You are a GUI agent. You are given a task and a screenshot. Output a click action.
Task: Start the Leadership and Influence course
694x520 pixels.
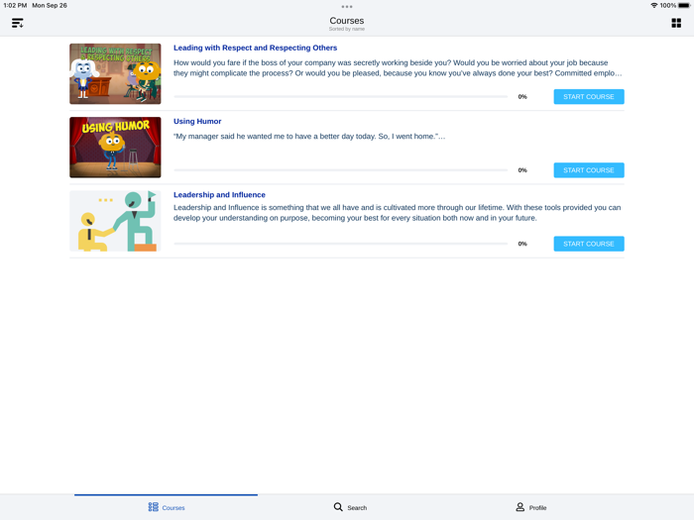[x=589, y=244]
